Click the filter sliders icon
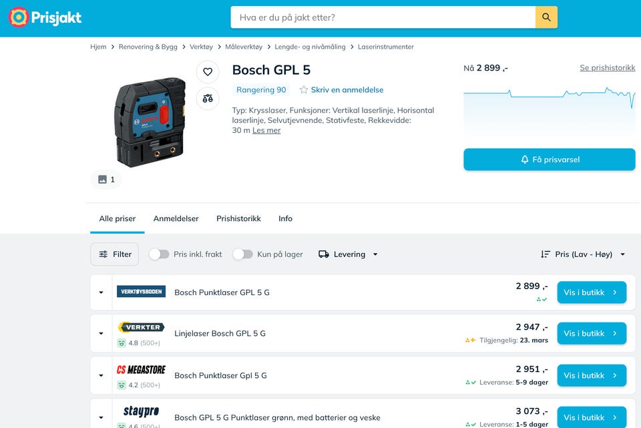The width and height of the screenshot is (641, 428). click(103, 254)
